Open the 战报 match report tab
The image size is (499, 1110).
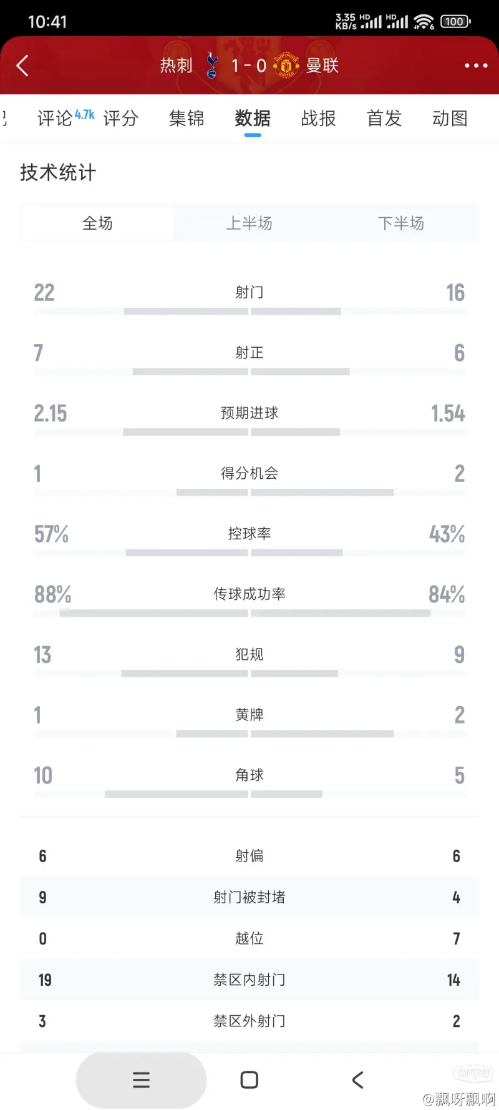point(319,118)
